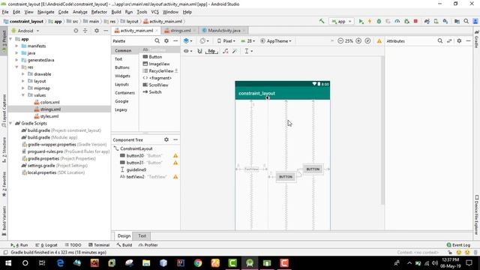The width and height of the screenshot is (480, 270).
Task: Run the app with green play icon
Action: tap(361, 22)
